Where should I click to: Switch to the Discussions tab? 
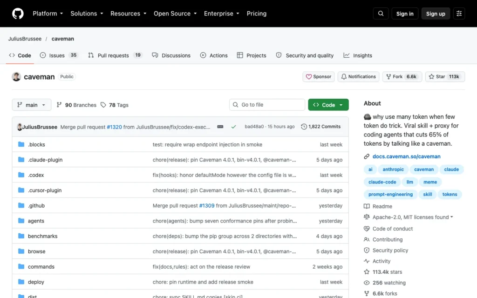click(x=171, y=55)
